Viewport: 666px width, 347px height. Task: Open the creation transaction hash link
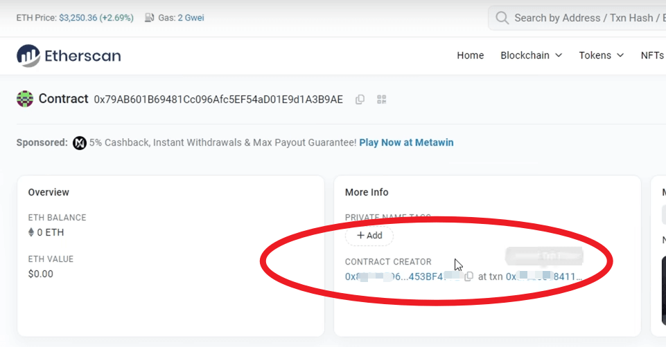pos(543,276)
